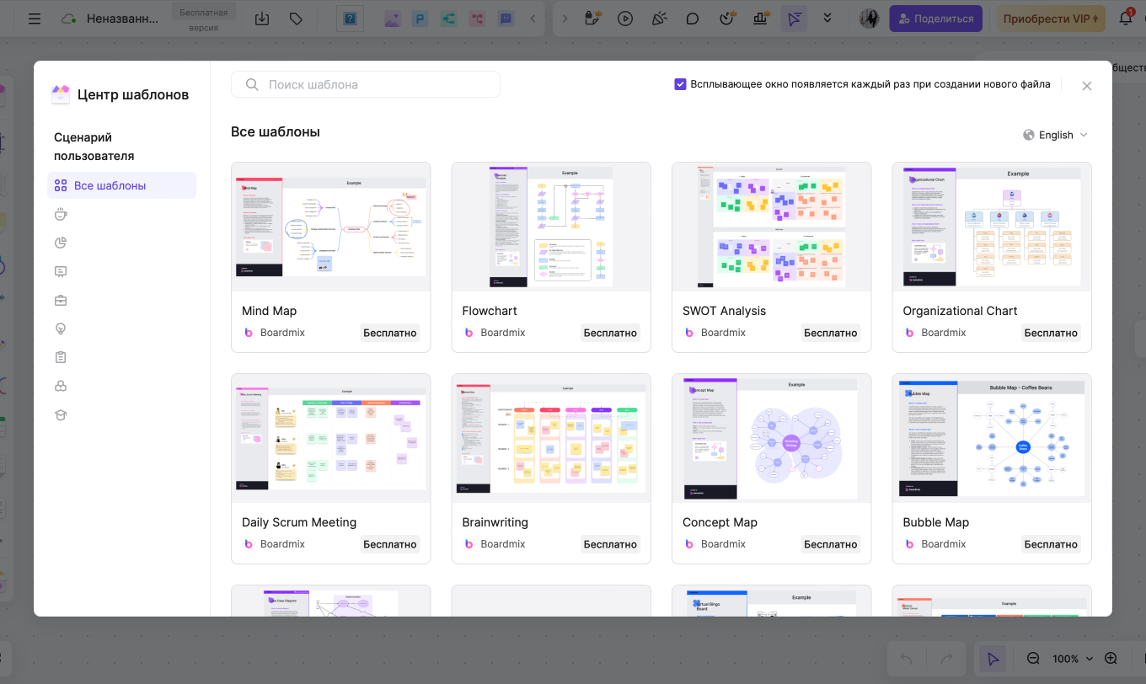Open the English language dropdown
This screenshot has height=684, width=1146.
coord(1055,135)
